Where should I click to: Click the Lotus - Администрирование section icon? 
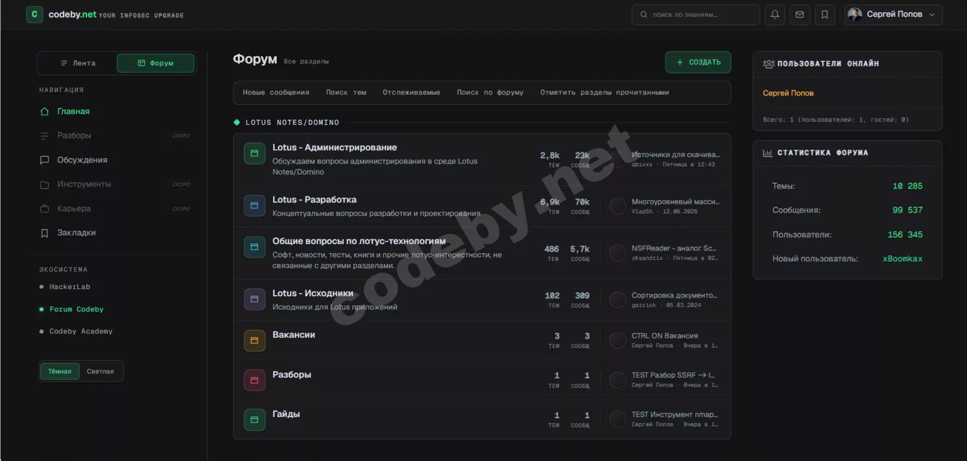pos(254,153)
